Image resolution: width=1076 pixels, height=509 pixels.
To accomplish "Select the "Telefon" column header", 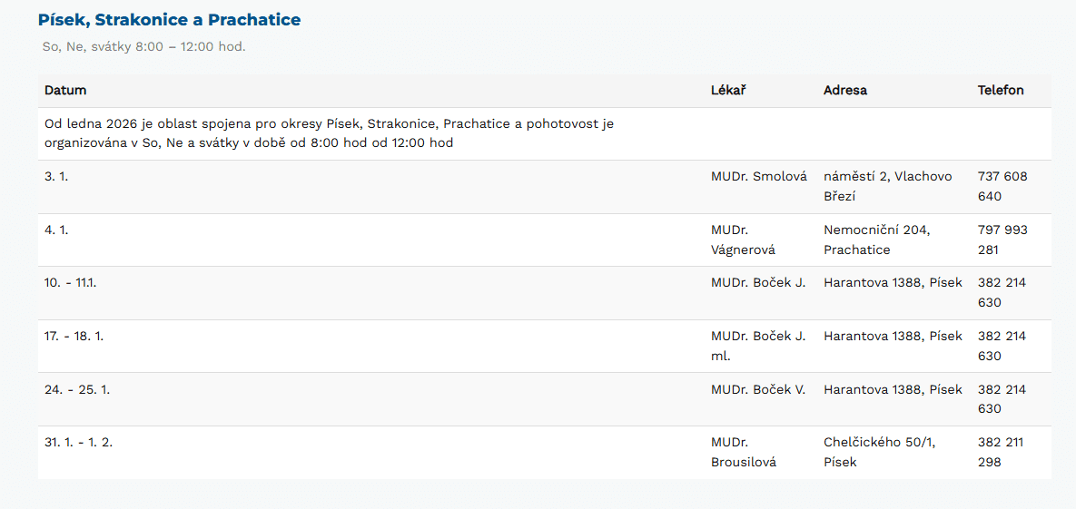I will point(1001,91).
